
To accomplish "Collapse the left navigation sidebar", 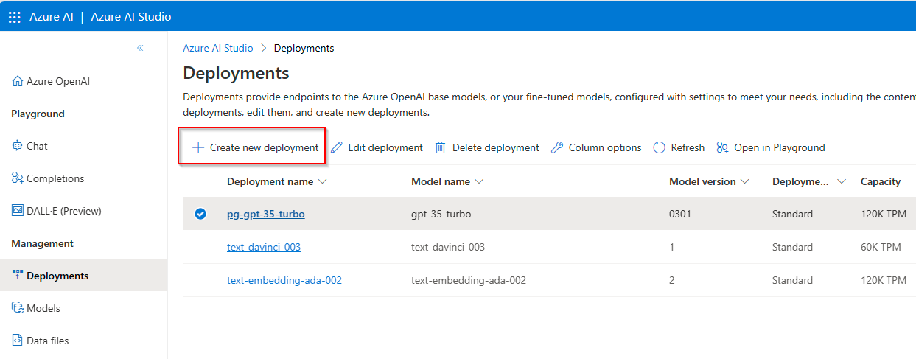I will (140, 48).
